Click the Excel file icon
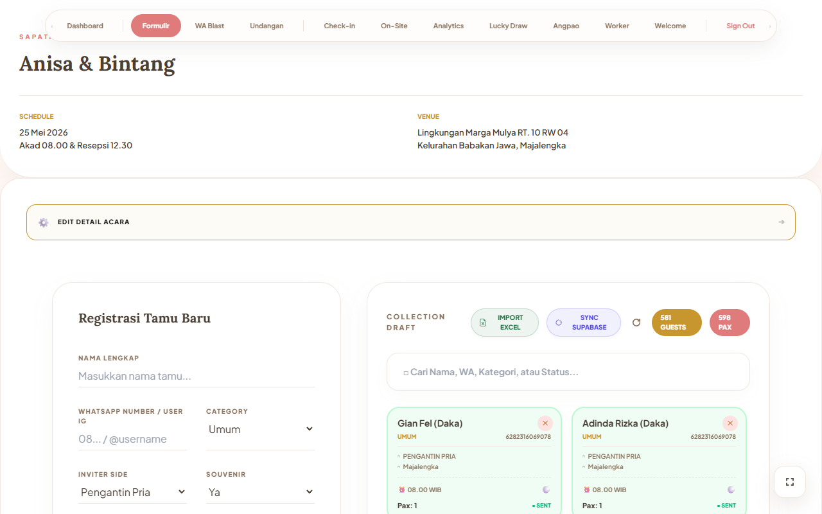The image size is (822, 514). (x=483, y=323)
